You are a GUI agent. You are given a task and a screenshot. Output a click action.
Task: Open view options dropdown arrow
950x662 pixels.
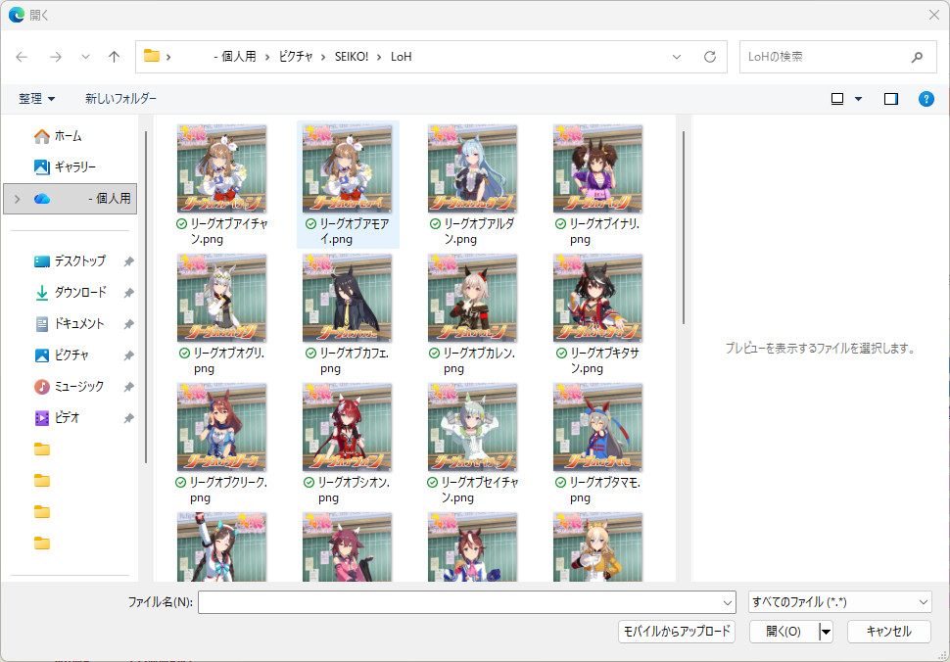pyautogui.click(x=859, y=99)
